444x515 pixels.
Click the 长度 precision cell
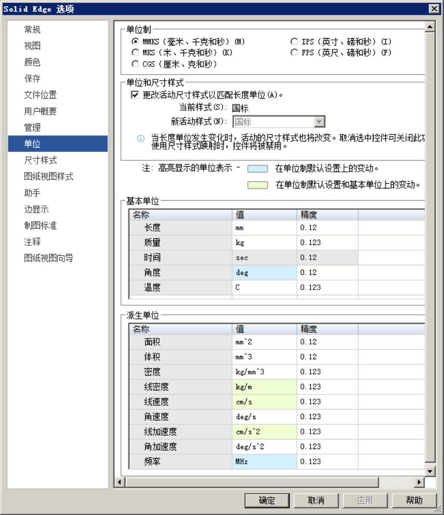tap(327, 228)
